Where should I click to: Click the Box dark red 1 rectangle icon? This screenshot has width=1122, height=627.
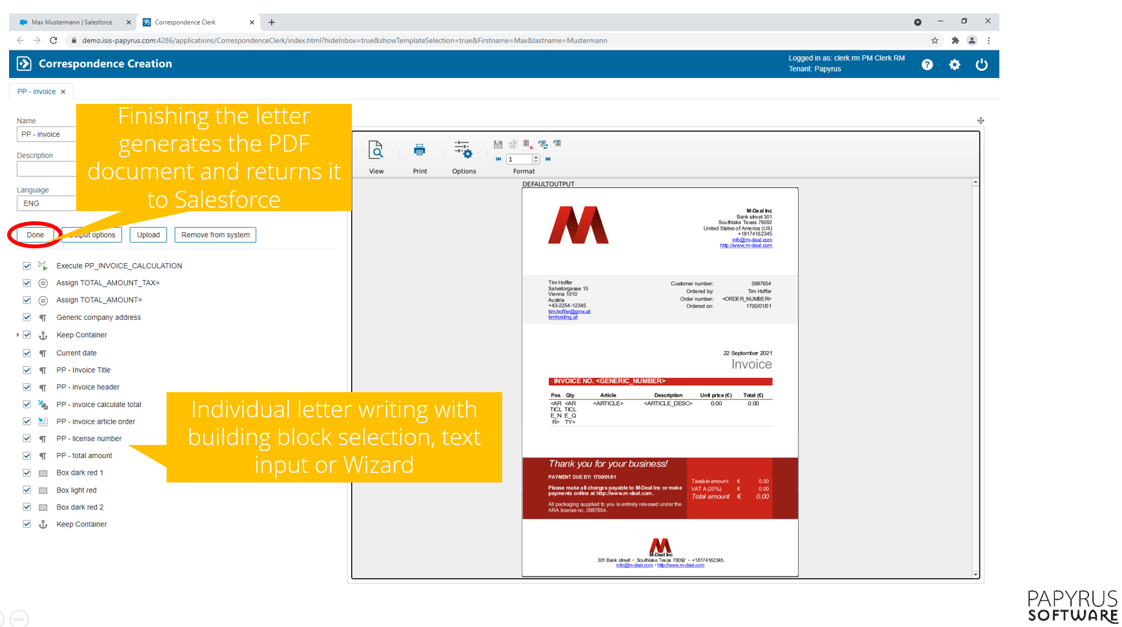pos(43,473)
